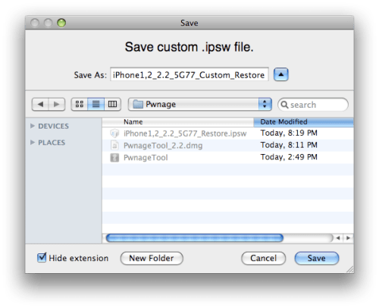Click into the Save As filename field
Image resolution: width=379 pixels, height=308 pixels.
pyautogui.click(x=189, y=75)
